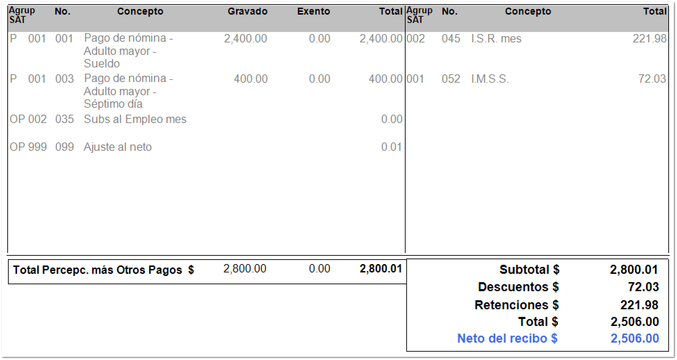Image resolution: width=677 pixels, height=360 pixels.
Task: Select the 'I.S.R. mes' deduction
Action: 496,39
